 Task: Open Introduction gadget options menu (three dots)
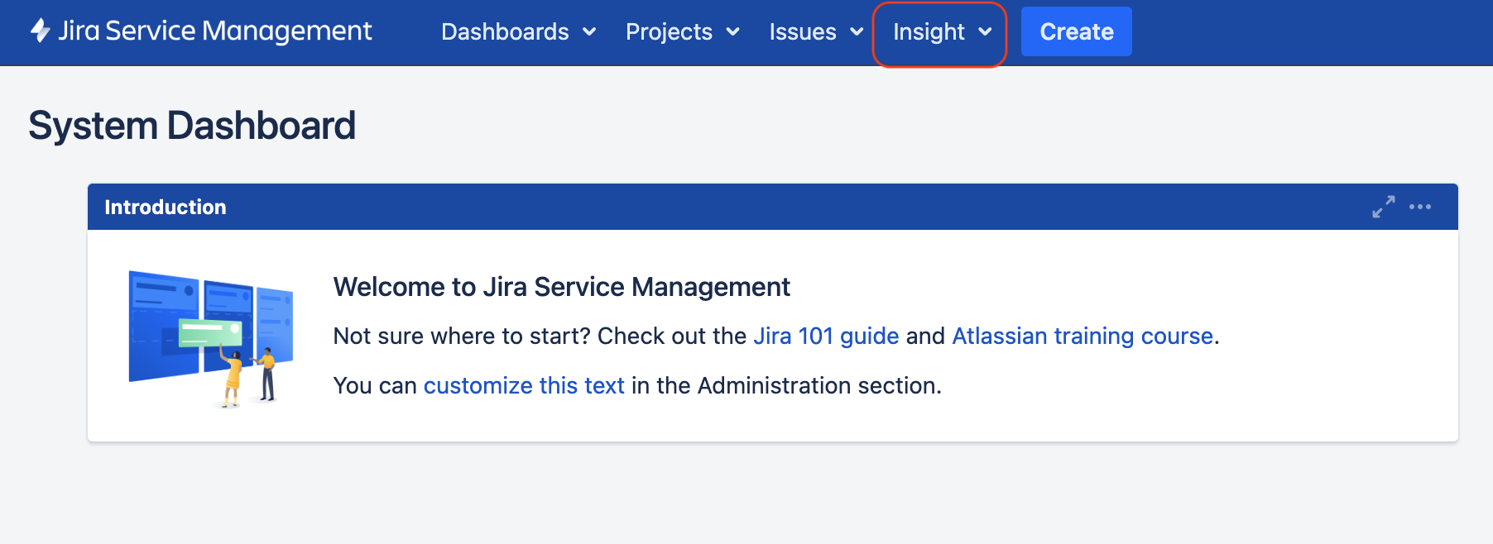tap(1420, 207)
